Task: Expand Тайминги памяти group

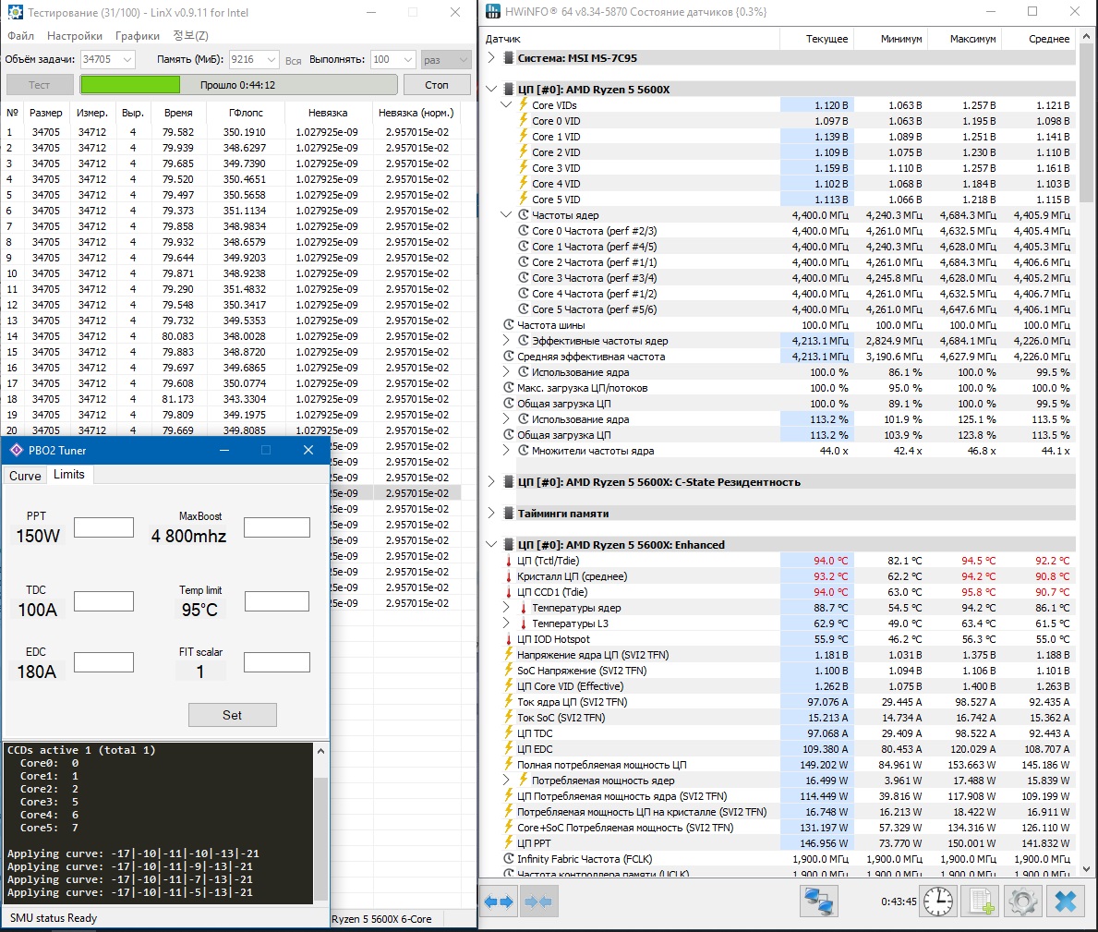Action: pyautogui.click(x=491, y=514)
